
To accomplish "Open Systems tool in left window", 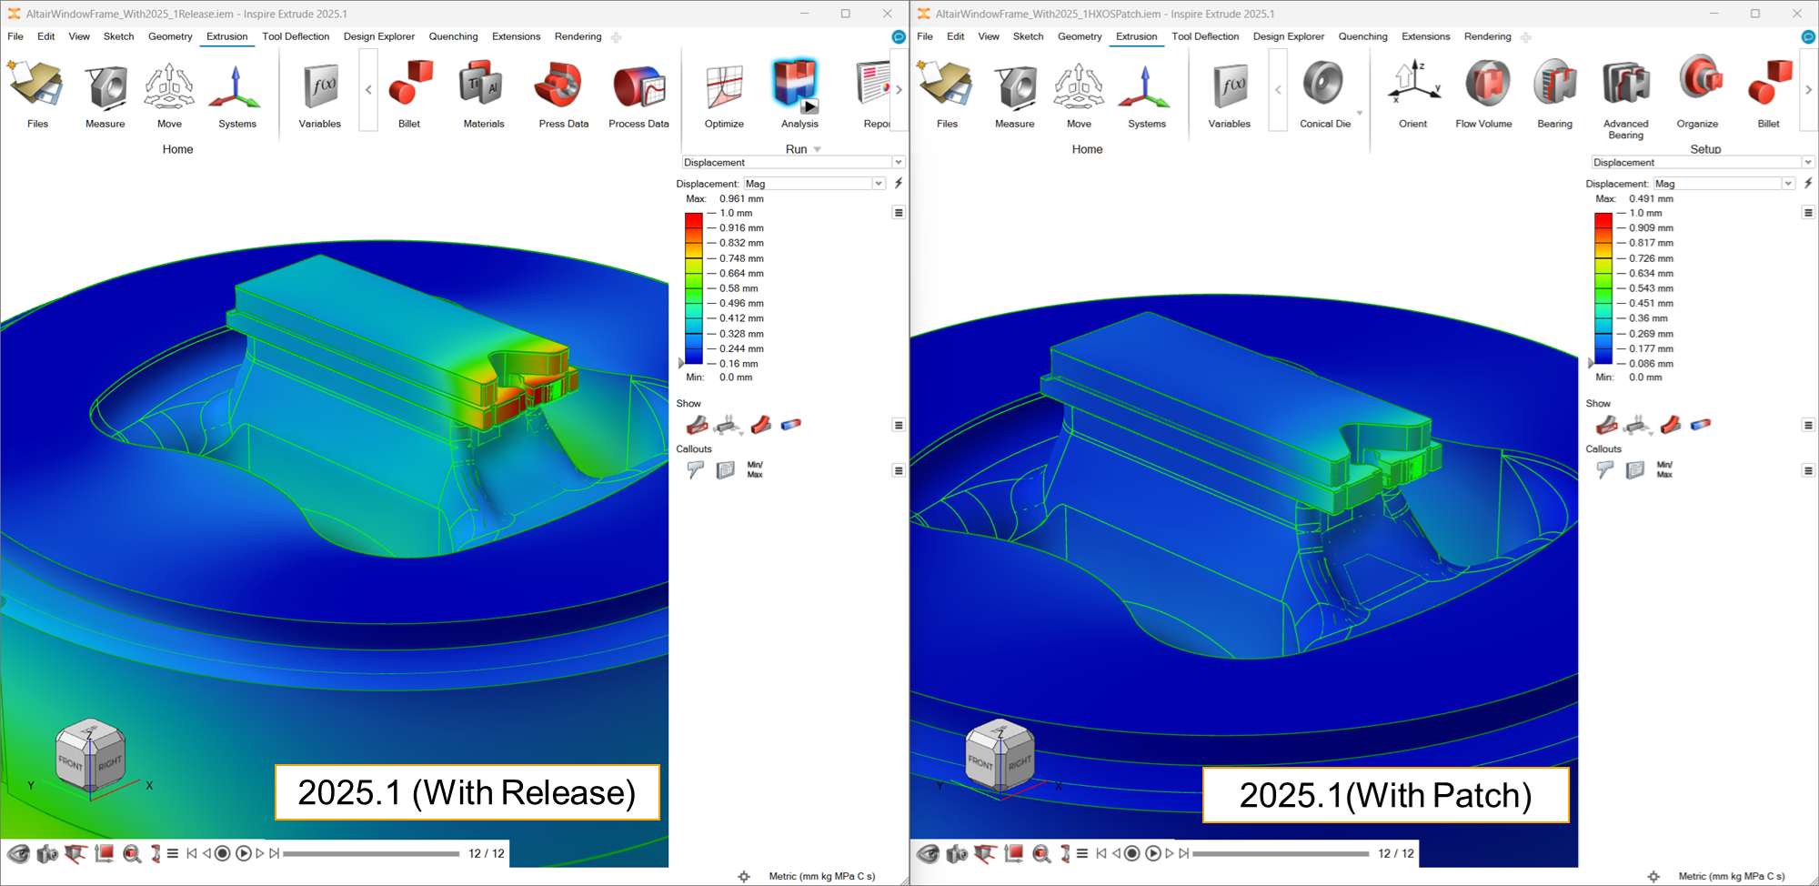I will [236, 94].
